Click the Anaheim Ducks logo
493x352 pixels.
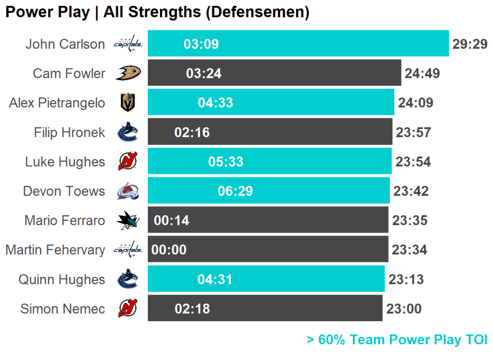(128, 73)
